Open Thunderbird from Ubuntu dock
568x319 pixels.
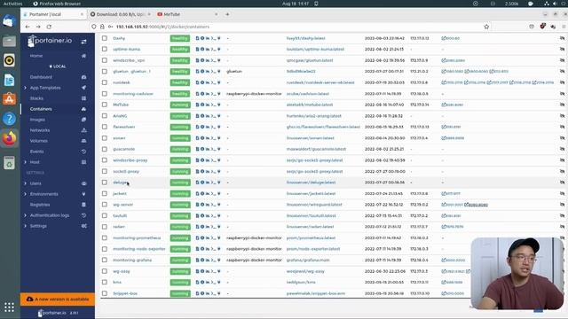pos(9,21)
